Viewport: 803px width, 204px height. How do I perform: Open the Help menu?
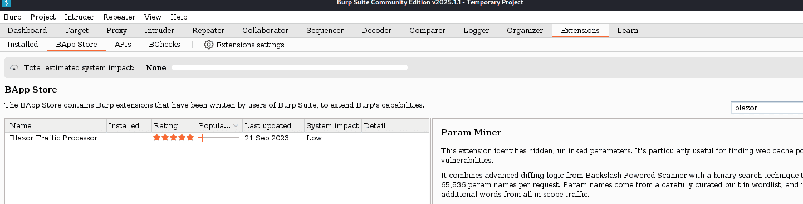click(x=179, y=17)
